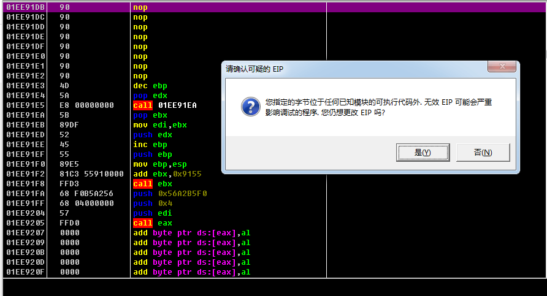Select hex bytes 'FFD3'

(x=69, y=184)
